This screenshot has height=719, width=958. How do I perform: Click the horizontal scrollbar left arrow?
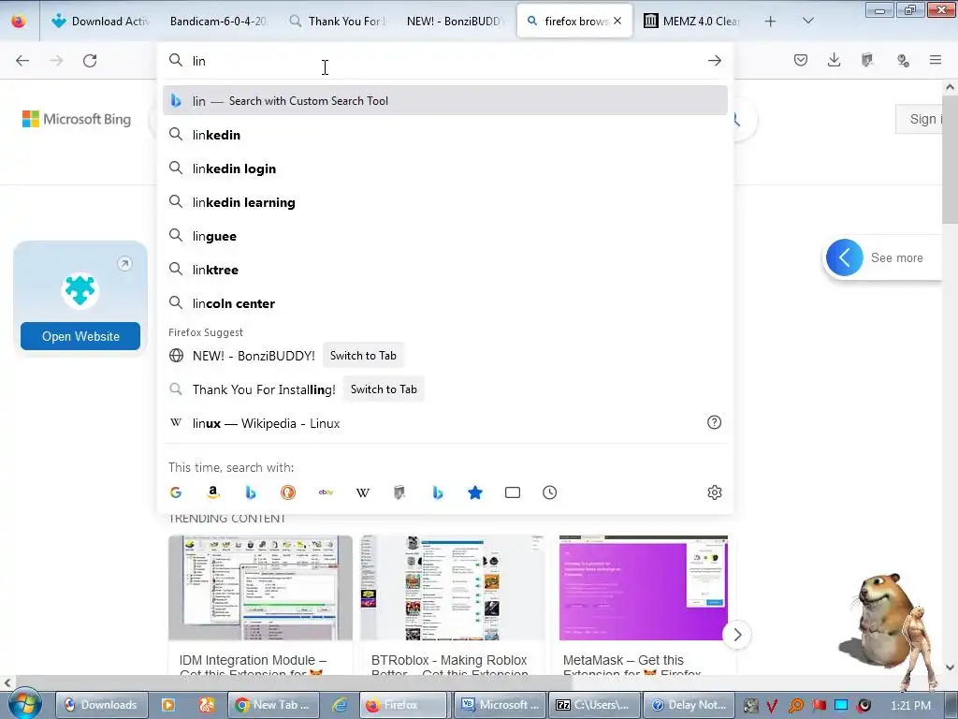click(7, 682)
